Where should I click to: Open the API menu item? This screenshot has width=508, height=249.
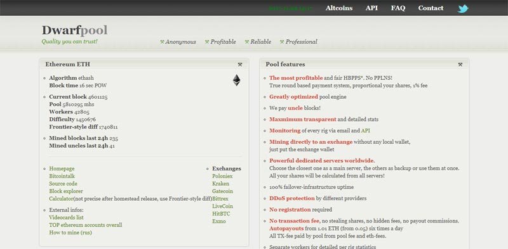point(371,8)
